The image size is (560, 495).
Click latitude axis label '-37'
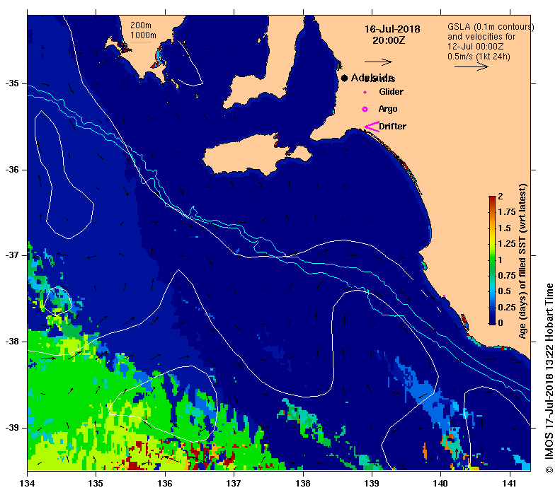(12, 255)
